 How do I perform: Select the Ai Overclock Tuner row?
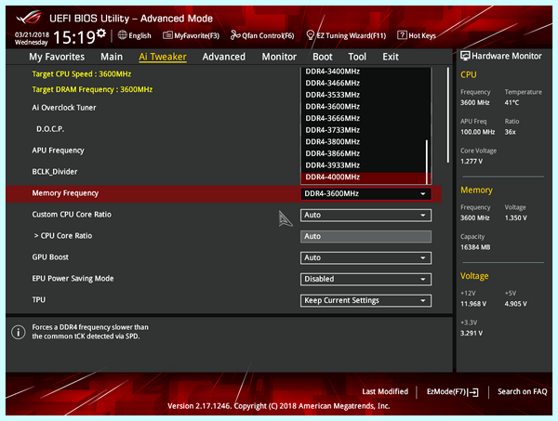tap(64, 108)
